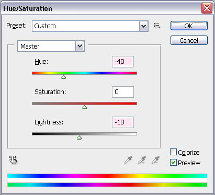
Task: Click the Saturation label
Action: point(50,92)
